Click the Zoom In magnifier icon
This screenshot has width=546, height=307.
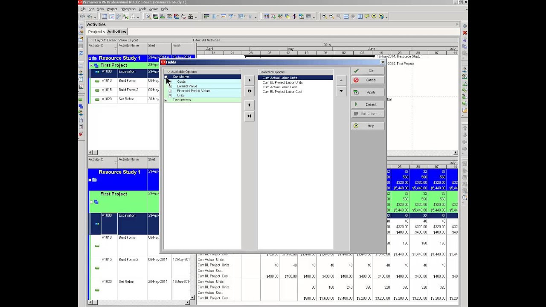tap(324, 16)
